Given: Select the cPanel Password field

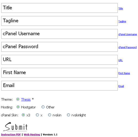Looking at the screenshot, I should coord(59,47).
